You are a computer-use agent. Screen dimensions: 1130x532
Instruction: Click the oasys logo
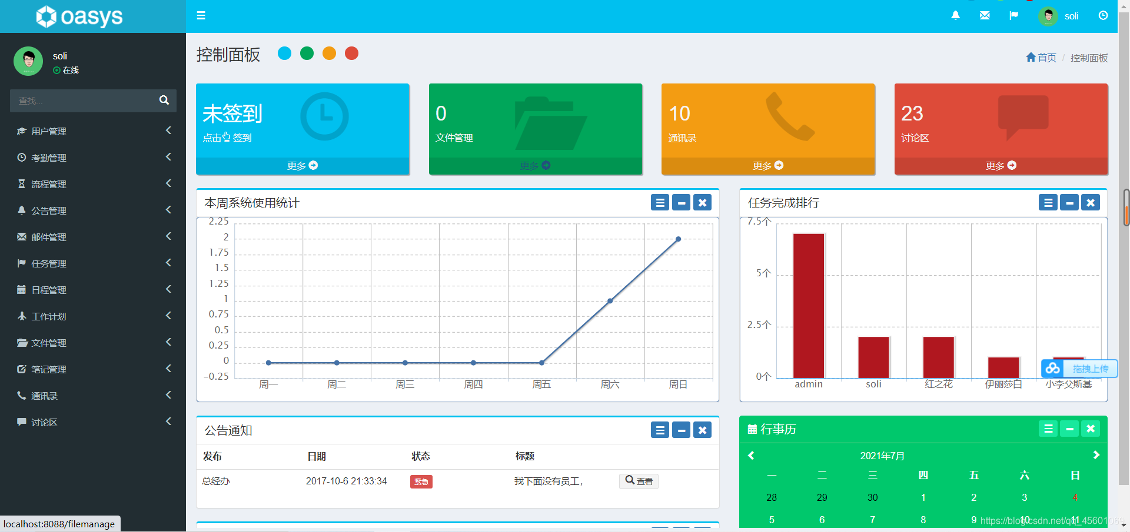[79, 16]
